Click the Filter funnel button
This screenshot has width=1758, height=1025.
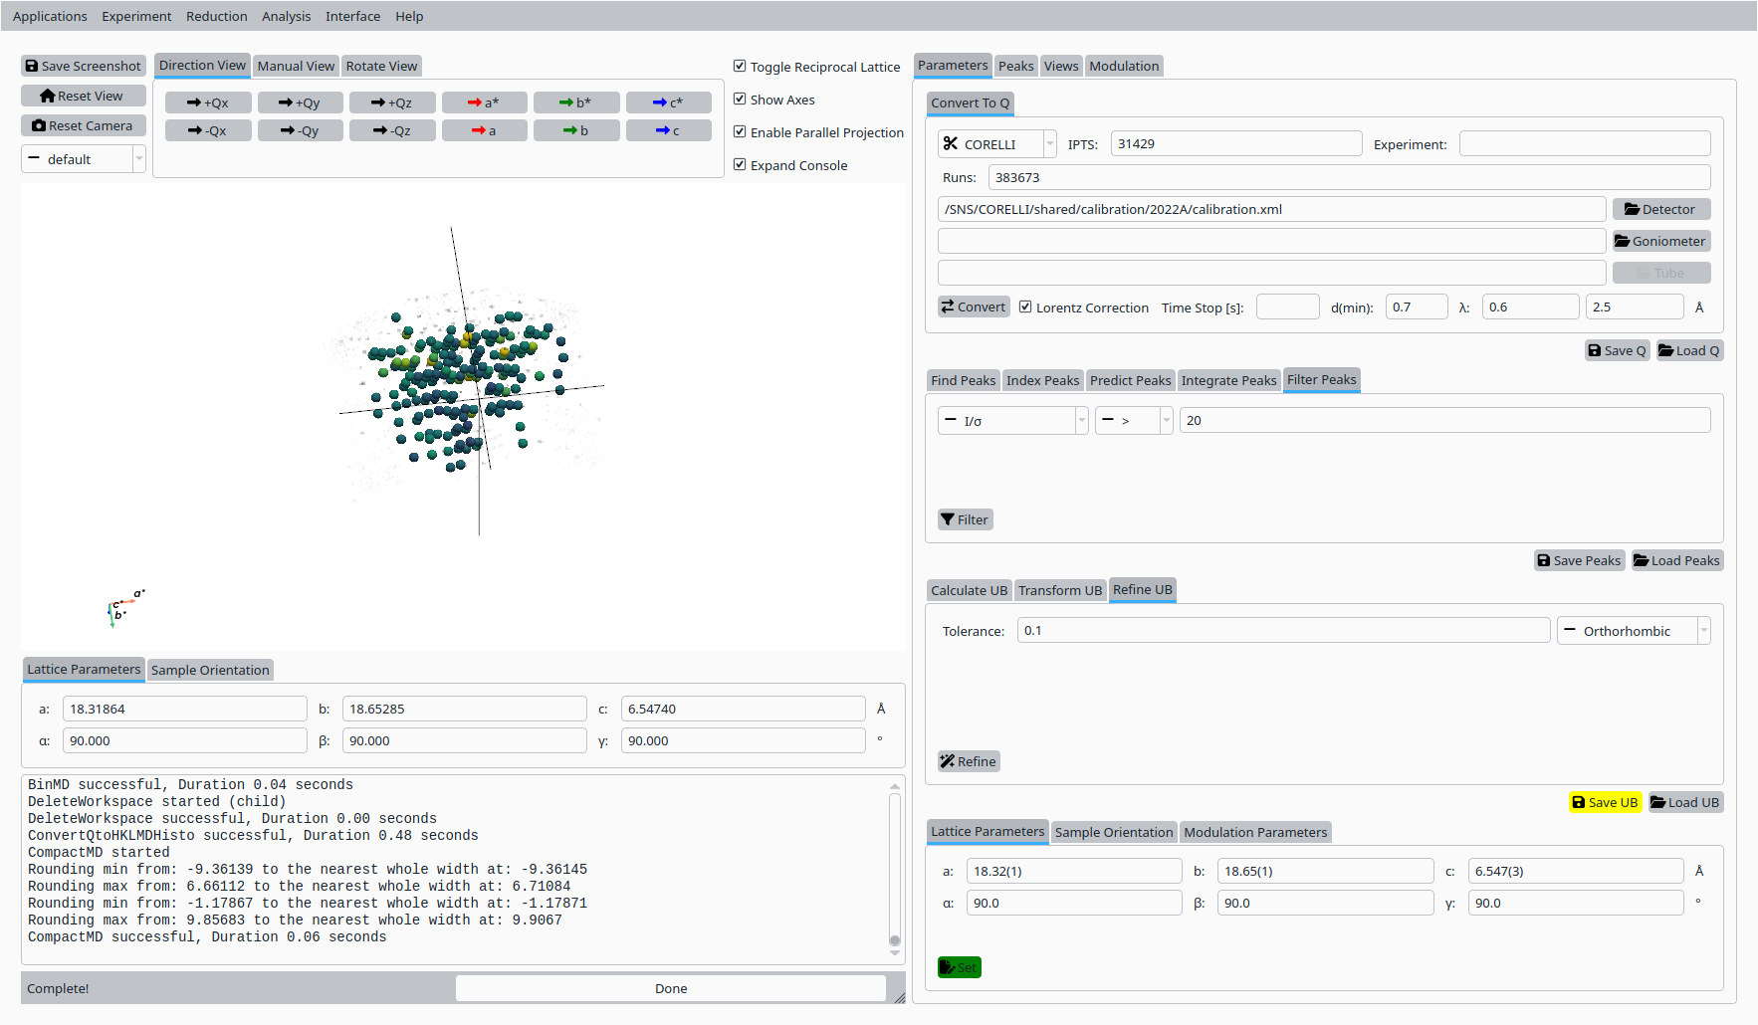(965, 519)
